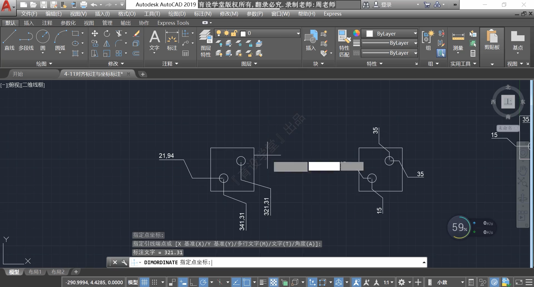
Task: Click the Table tool icon in annotation panel
Action: pos(186,53)
